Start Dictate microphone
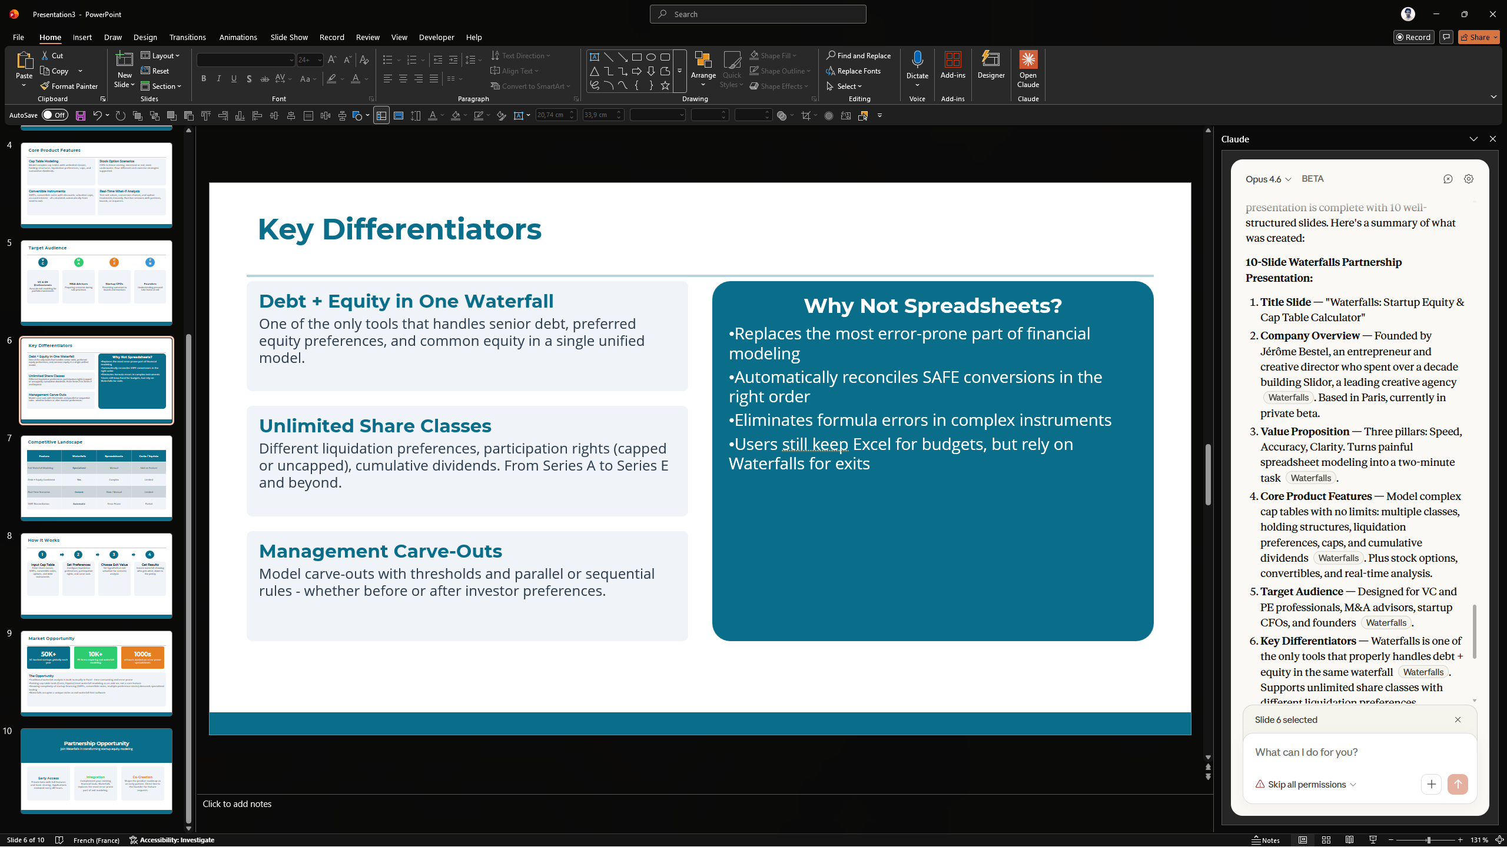Viewport: 1507px width, 847px height. pos(917,60)
